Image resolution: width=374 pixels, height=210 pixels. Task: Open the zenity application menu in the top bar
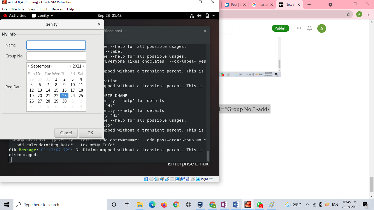tap(42, 16)
